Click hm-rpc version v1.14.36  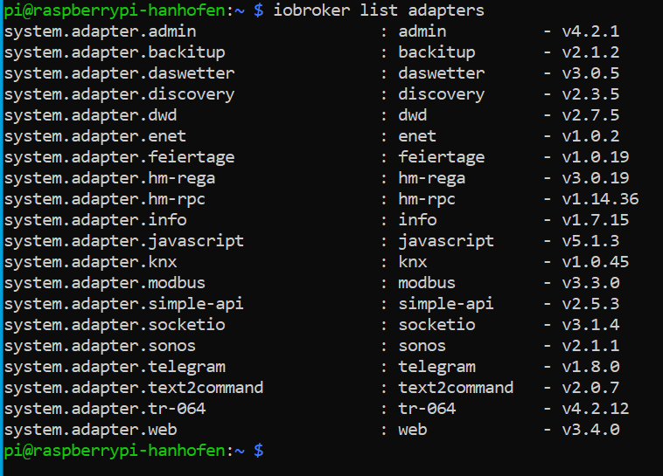(600, 199)
